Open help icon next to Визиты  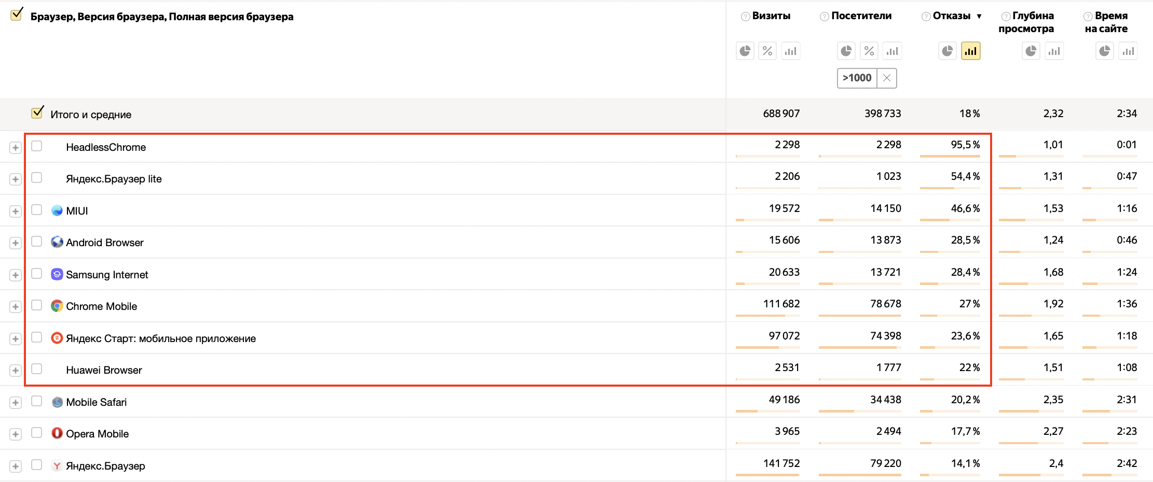[745, 17]
